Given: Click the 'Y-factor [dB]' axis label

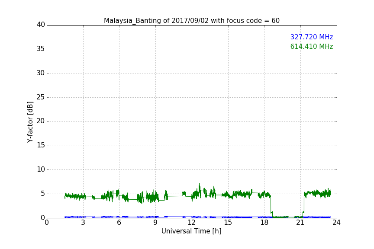Looking at the screenshot, I should [x=30, y=122].
